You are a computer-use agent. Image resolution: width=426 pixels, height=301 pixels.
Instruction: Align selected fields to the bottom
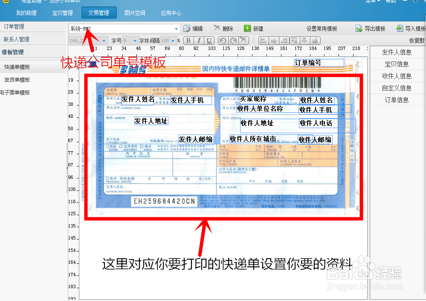[315, 41]
